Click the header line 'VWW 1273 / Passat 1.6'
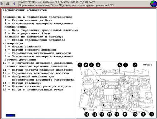157x119 pixels. [x=57, y=2]
